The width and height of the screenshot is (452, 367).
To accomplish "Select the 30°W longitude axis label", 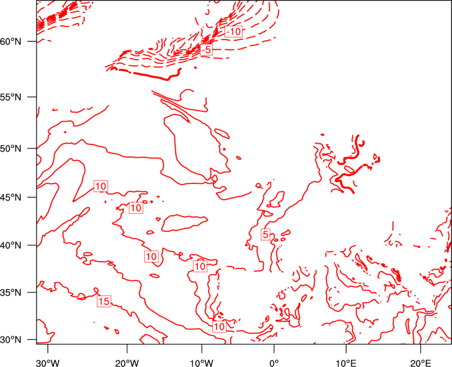I will click(48, 363).
